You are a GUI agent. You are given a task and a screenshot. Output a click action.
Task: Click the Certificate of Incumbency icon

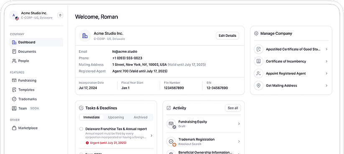pos(258,61)
